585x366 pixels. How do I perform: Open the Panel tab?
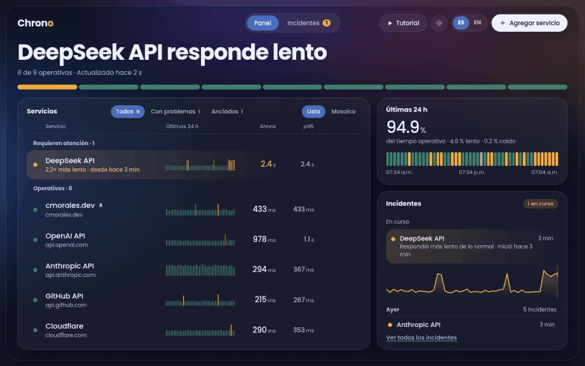tap(263, 23)
